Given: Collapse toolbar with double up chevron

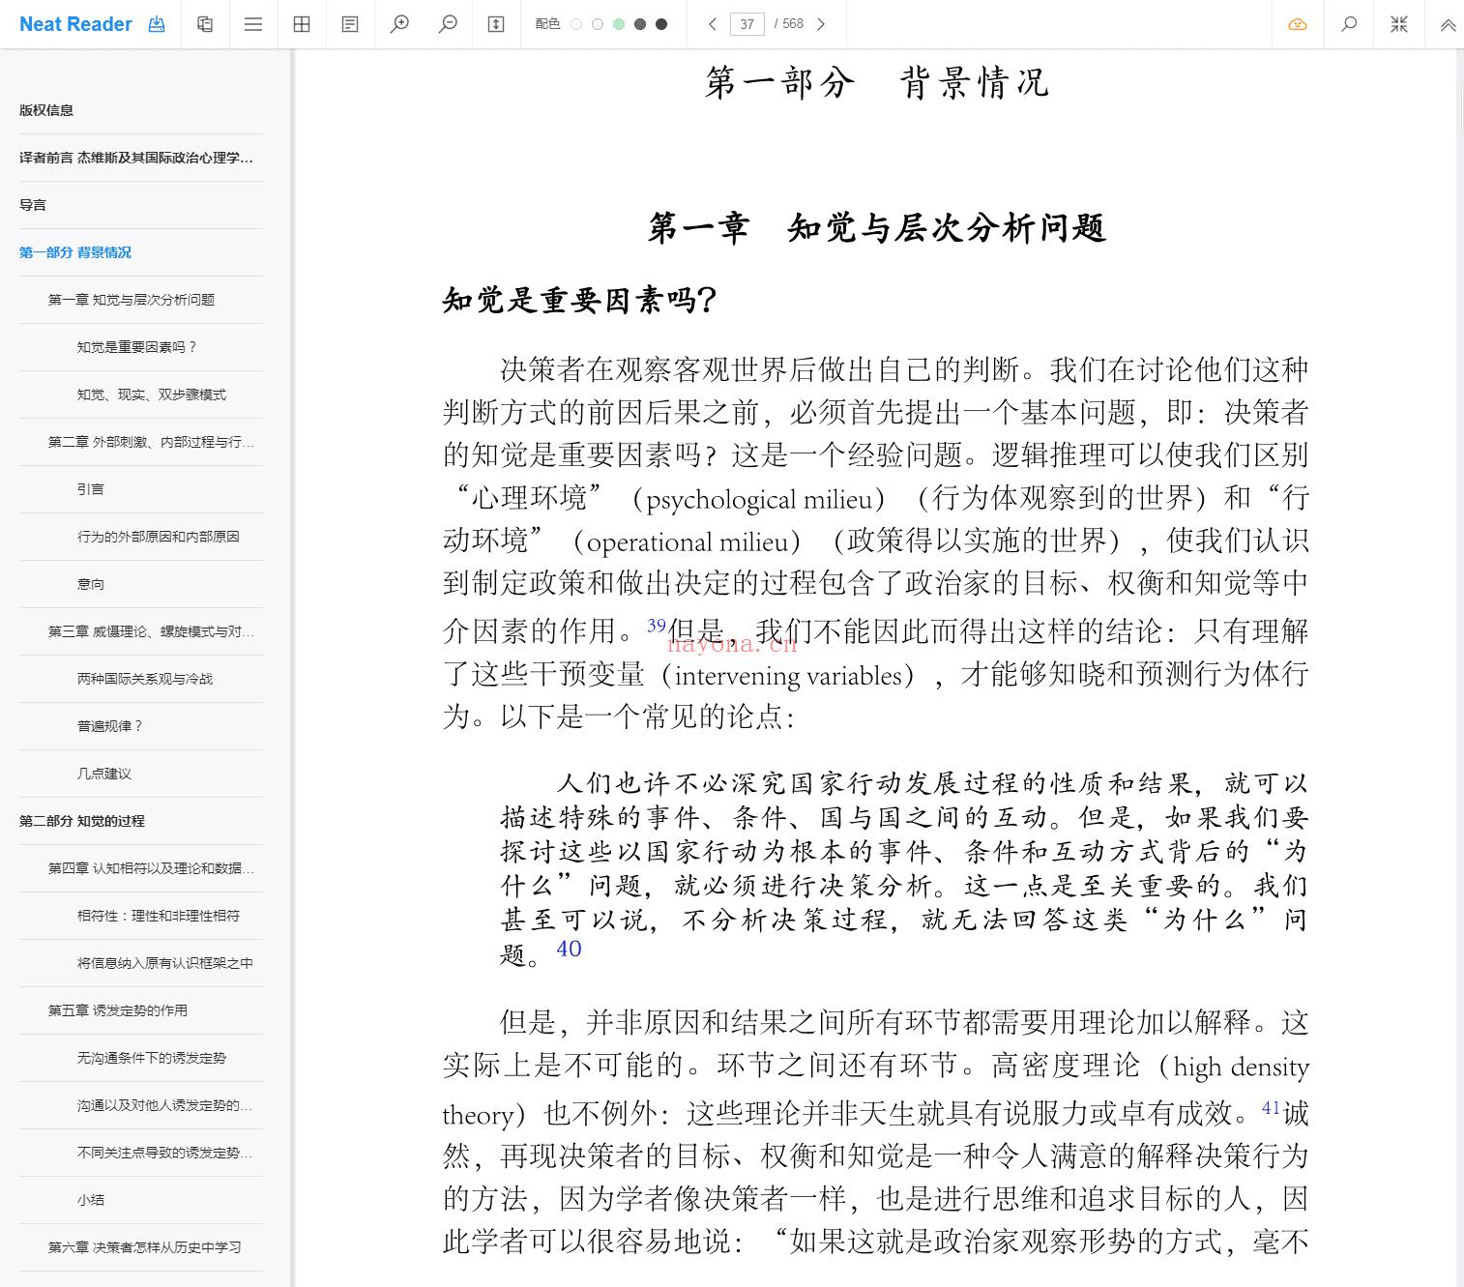Looking at the screenshot, I should tap(1448, 25).
